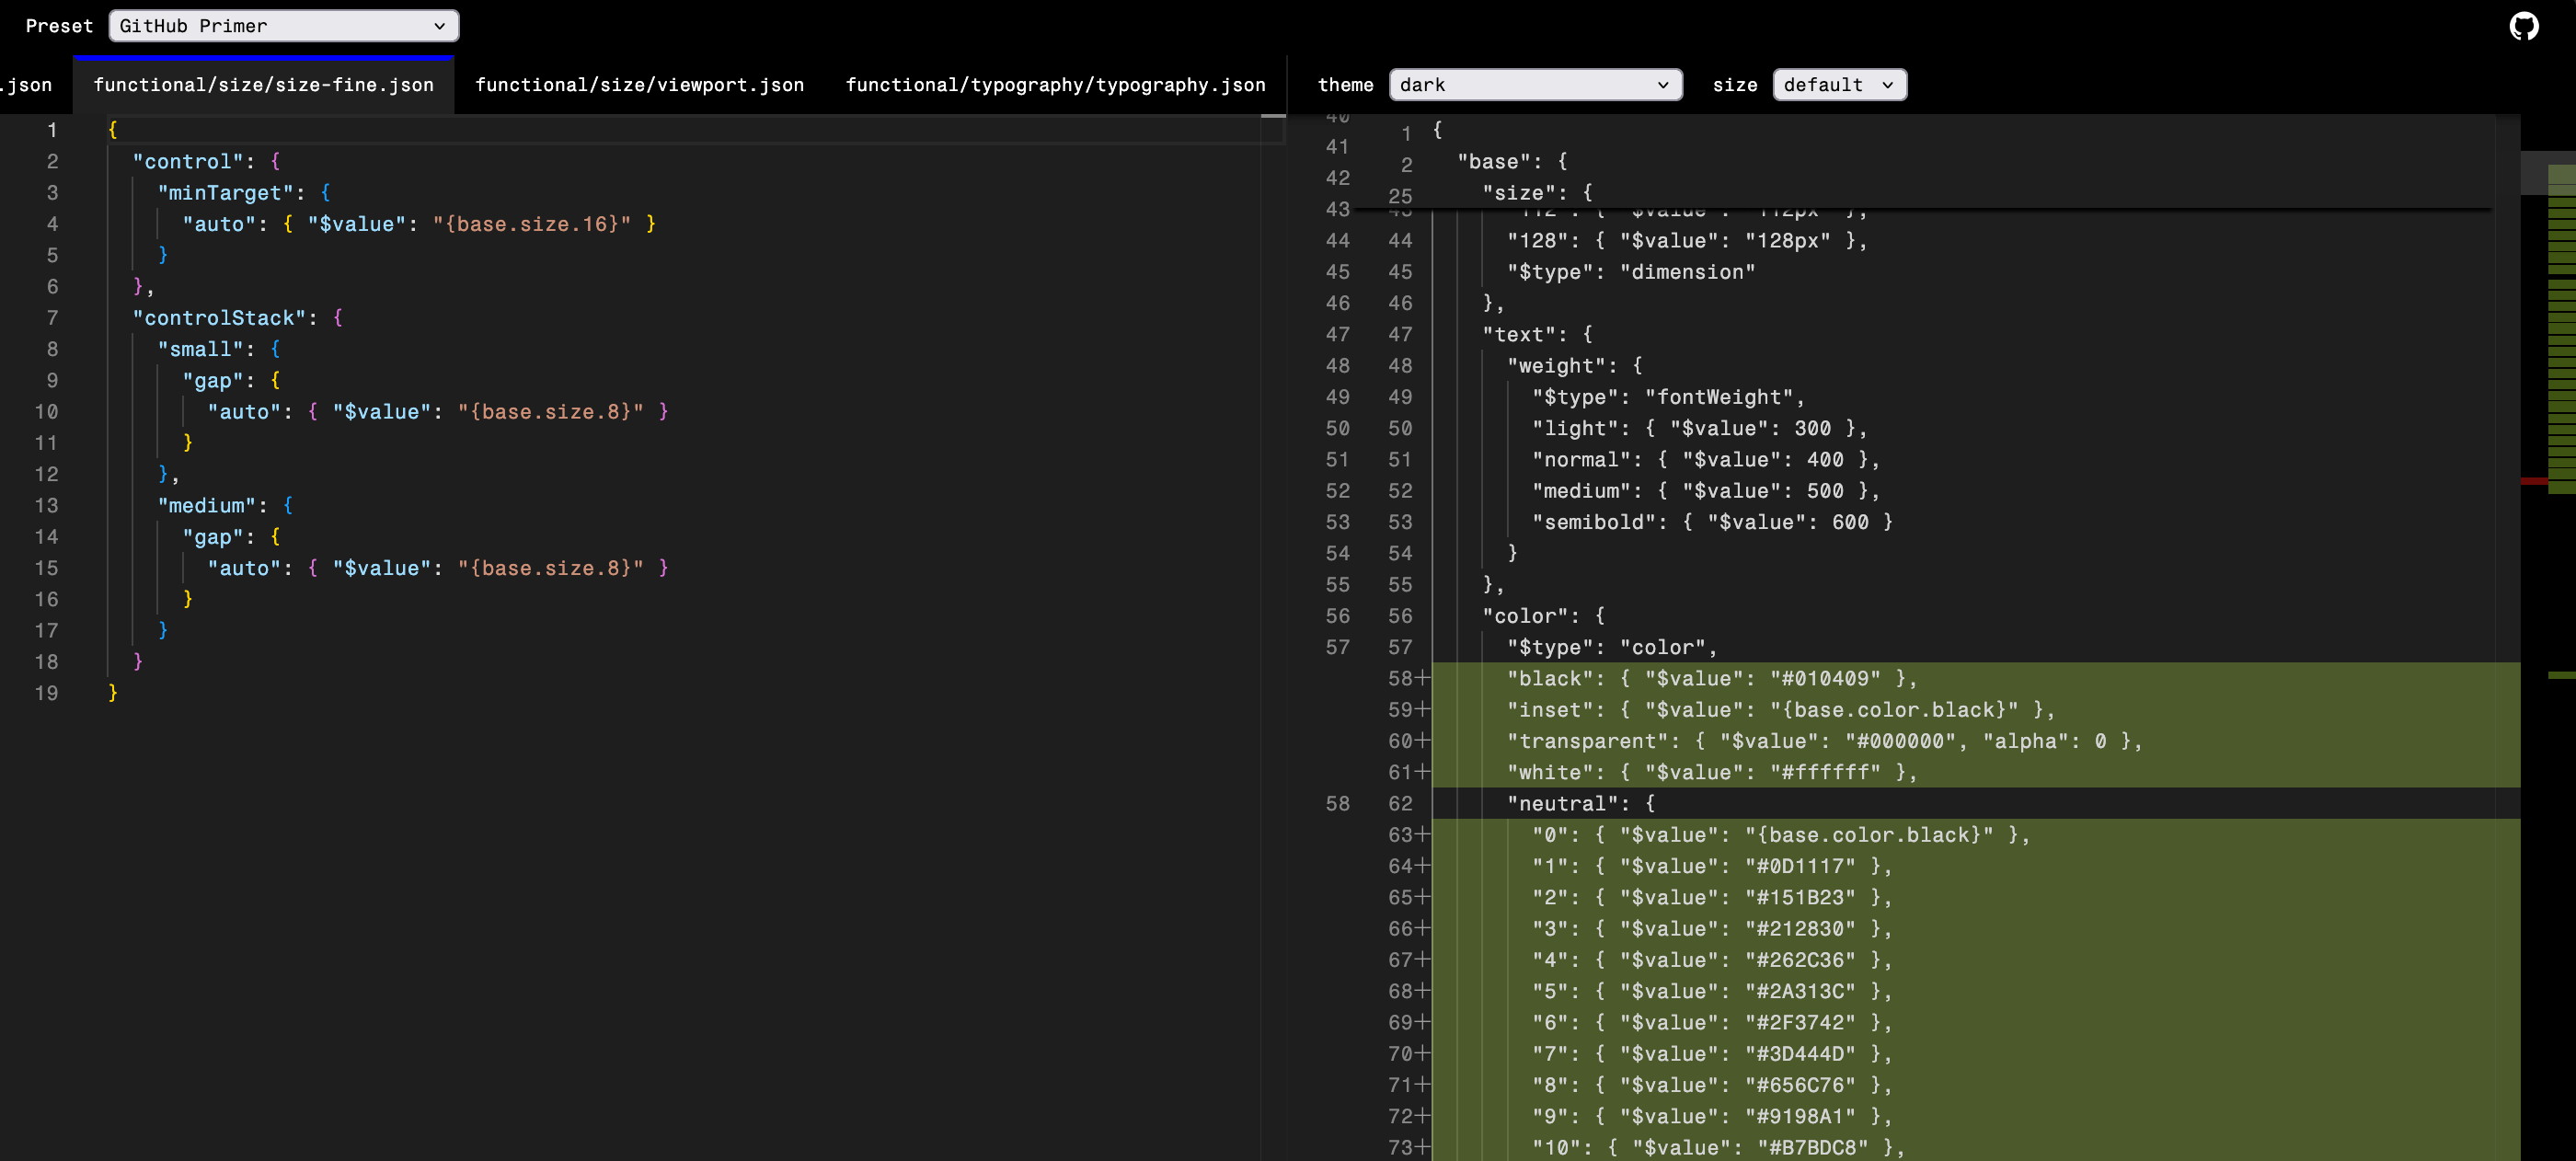The width and height of the screenshot is (2576, 1161).
Task: Click the plus indicator on added line 63
Action: 1423,835
